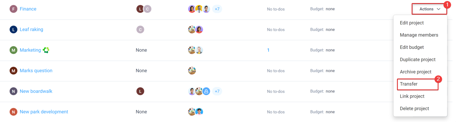Image resolution: width=456 pixels, height=122 pixels.
Task: Click the Marks question member avatar
Action: click(192, 71)
